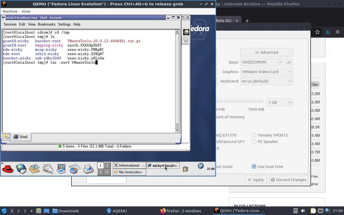This screenshot has width=344, height=215.
Task: Enable the PC Speaker checkbox
Action: click(254, 141)
